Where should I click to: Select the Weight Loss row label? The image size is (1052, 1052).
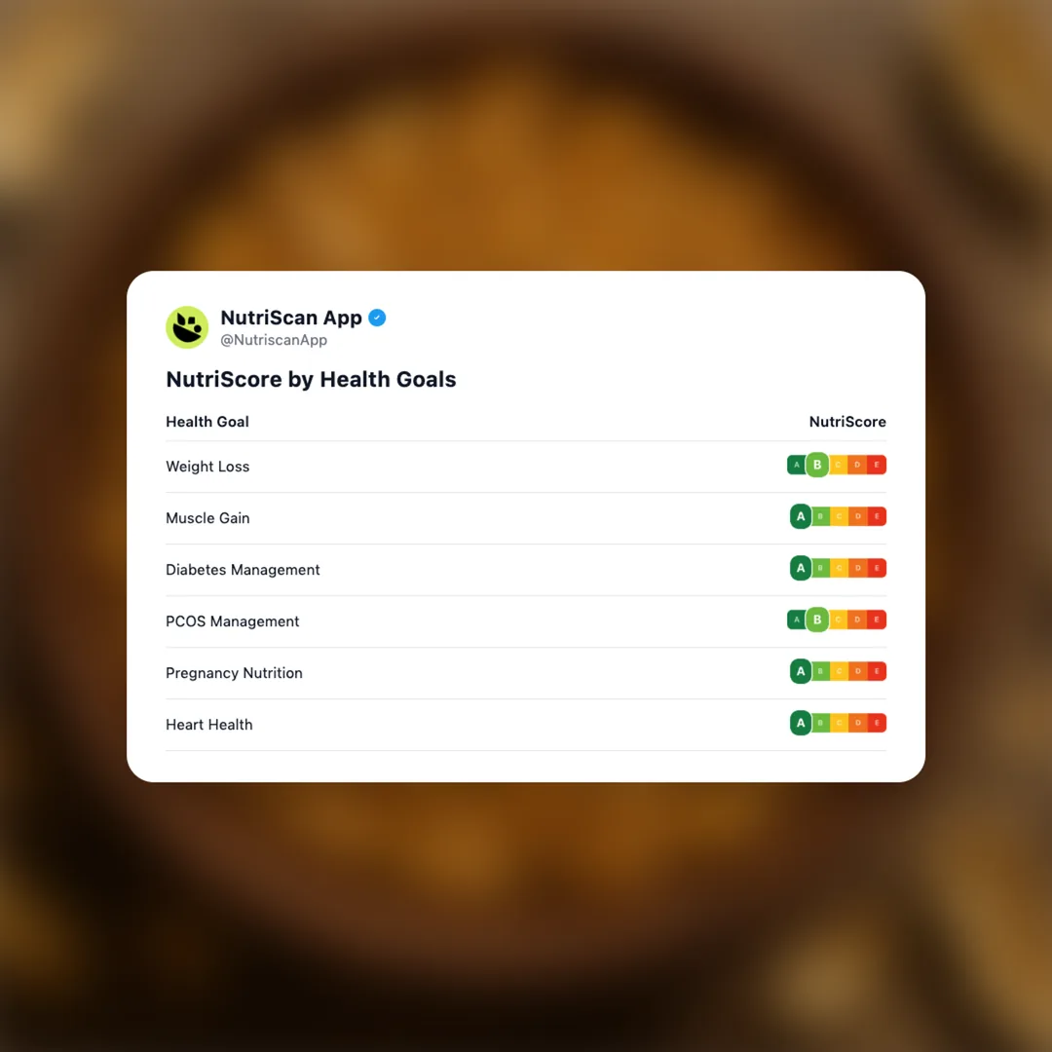(x=207, y=467)
